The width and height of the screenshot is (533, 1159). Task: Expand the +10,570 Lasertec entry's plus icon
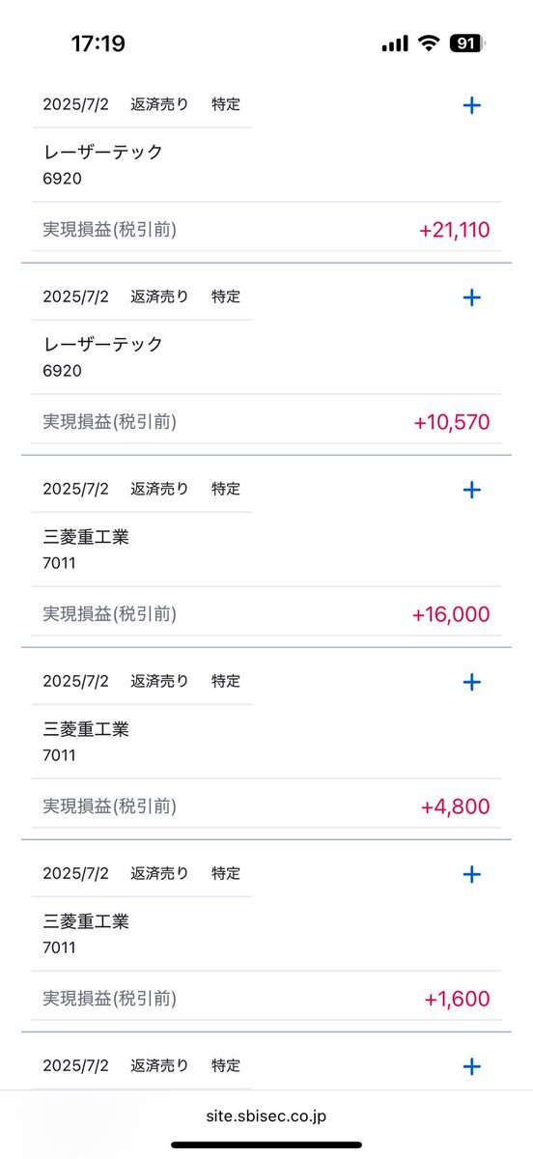pyautogui.click(x=472, y=297)
